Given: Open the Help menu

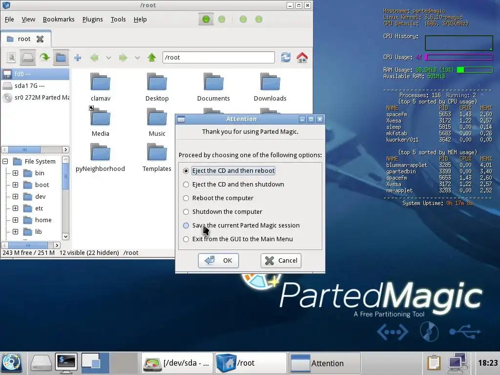Looking at the screenshot, I should tap(140, 20).
